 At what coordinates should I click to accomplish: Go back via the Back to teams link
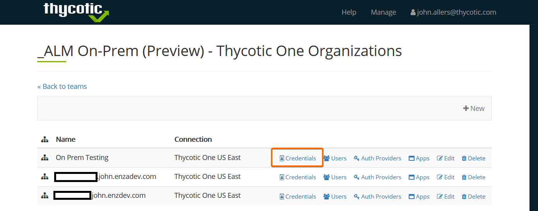click(x=62, y=87)
